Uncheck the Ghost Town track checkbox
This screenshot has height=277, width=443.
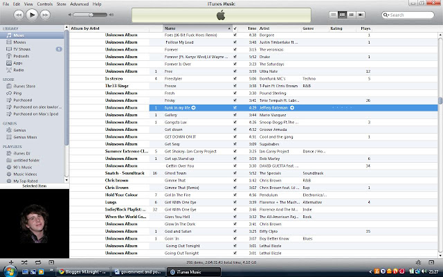(235, 173)
